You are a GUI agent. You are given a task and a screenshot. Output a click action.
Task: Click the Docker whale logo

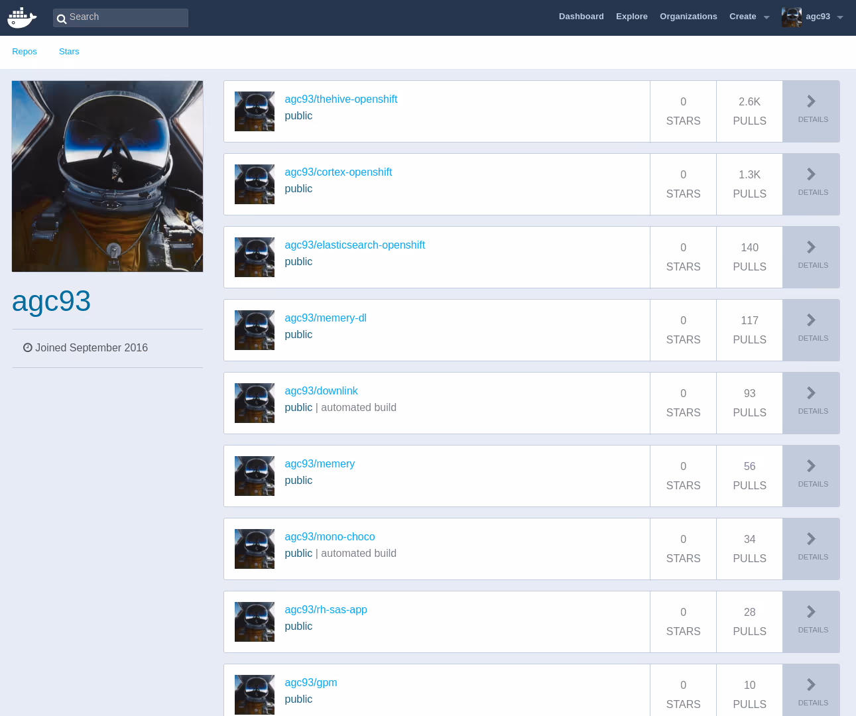[x=22, y=18]
